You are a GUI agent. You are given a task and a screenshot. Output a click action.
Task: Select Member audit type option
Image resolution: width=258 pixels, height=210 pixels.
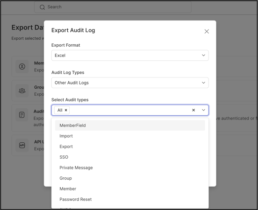point(130,189)
